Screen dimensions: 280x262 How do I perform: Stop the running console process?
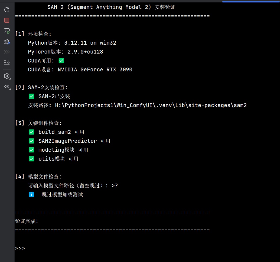7,20
